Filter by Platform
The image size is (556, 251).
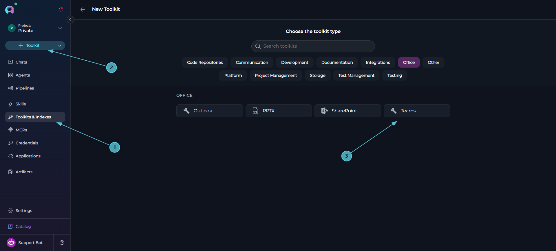coord(233,75)
